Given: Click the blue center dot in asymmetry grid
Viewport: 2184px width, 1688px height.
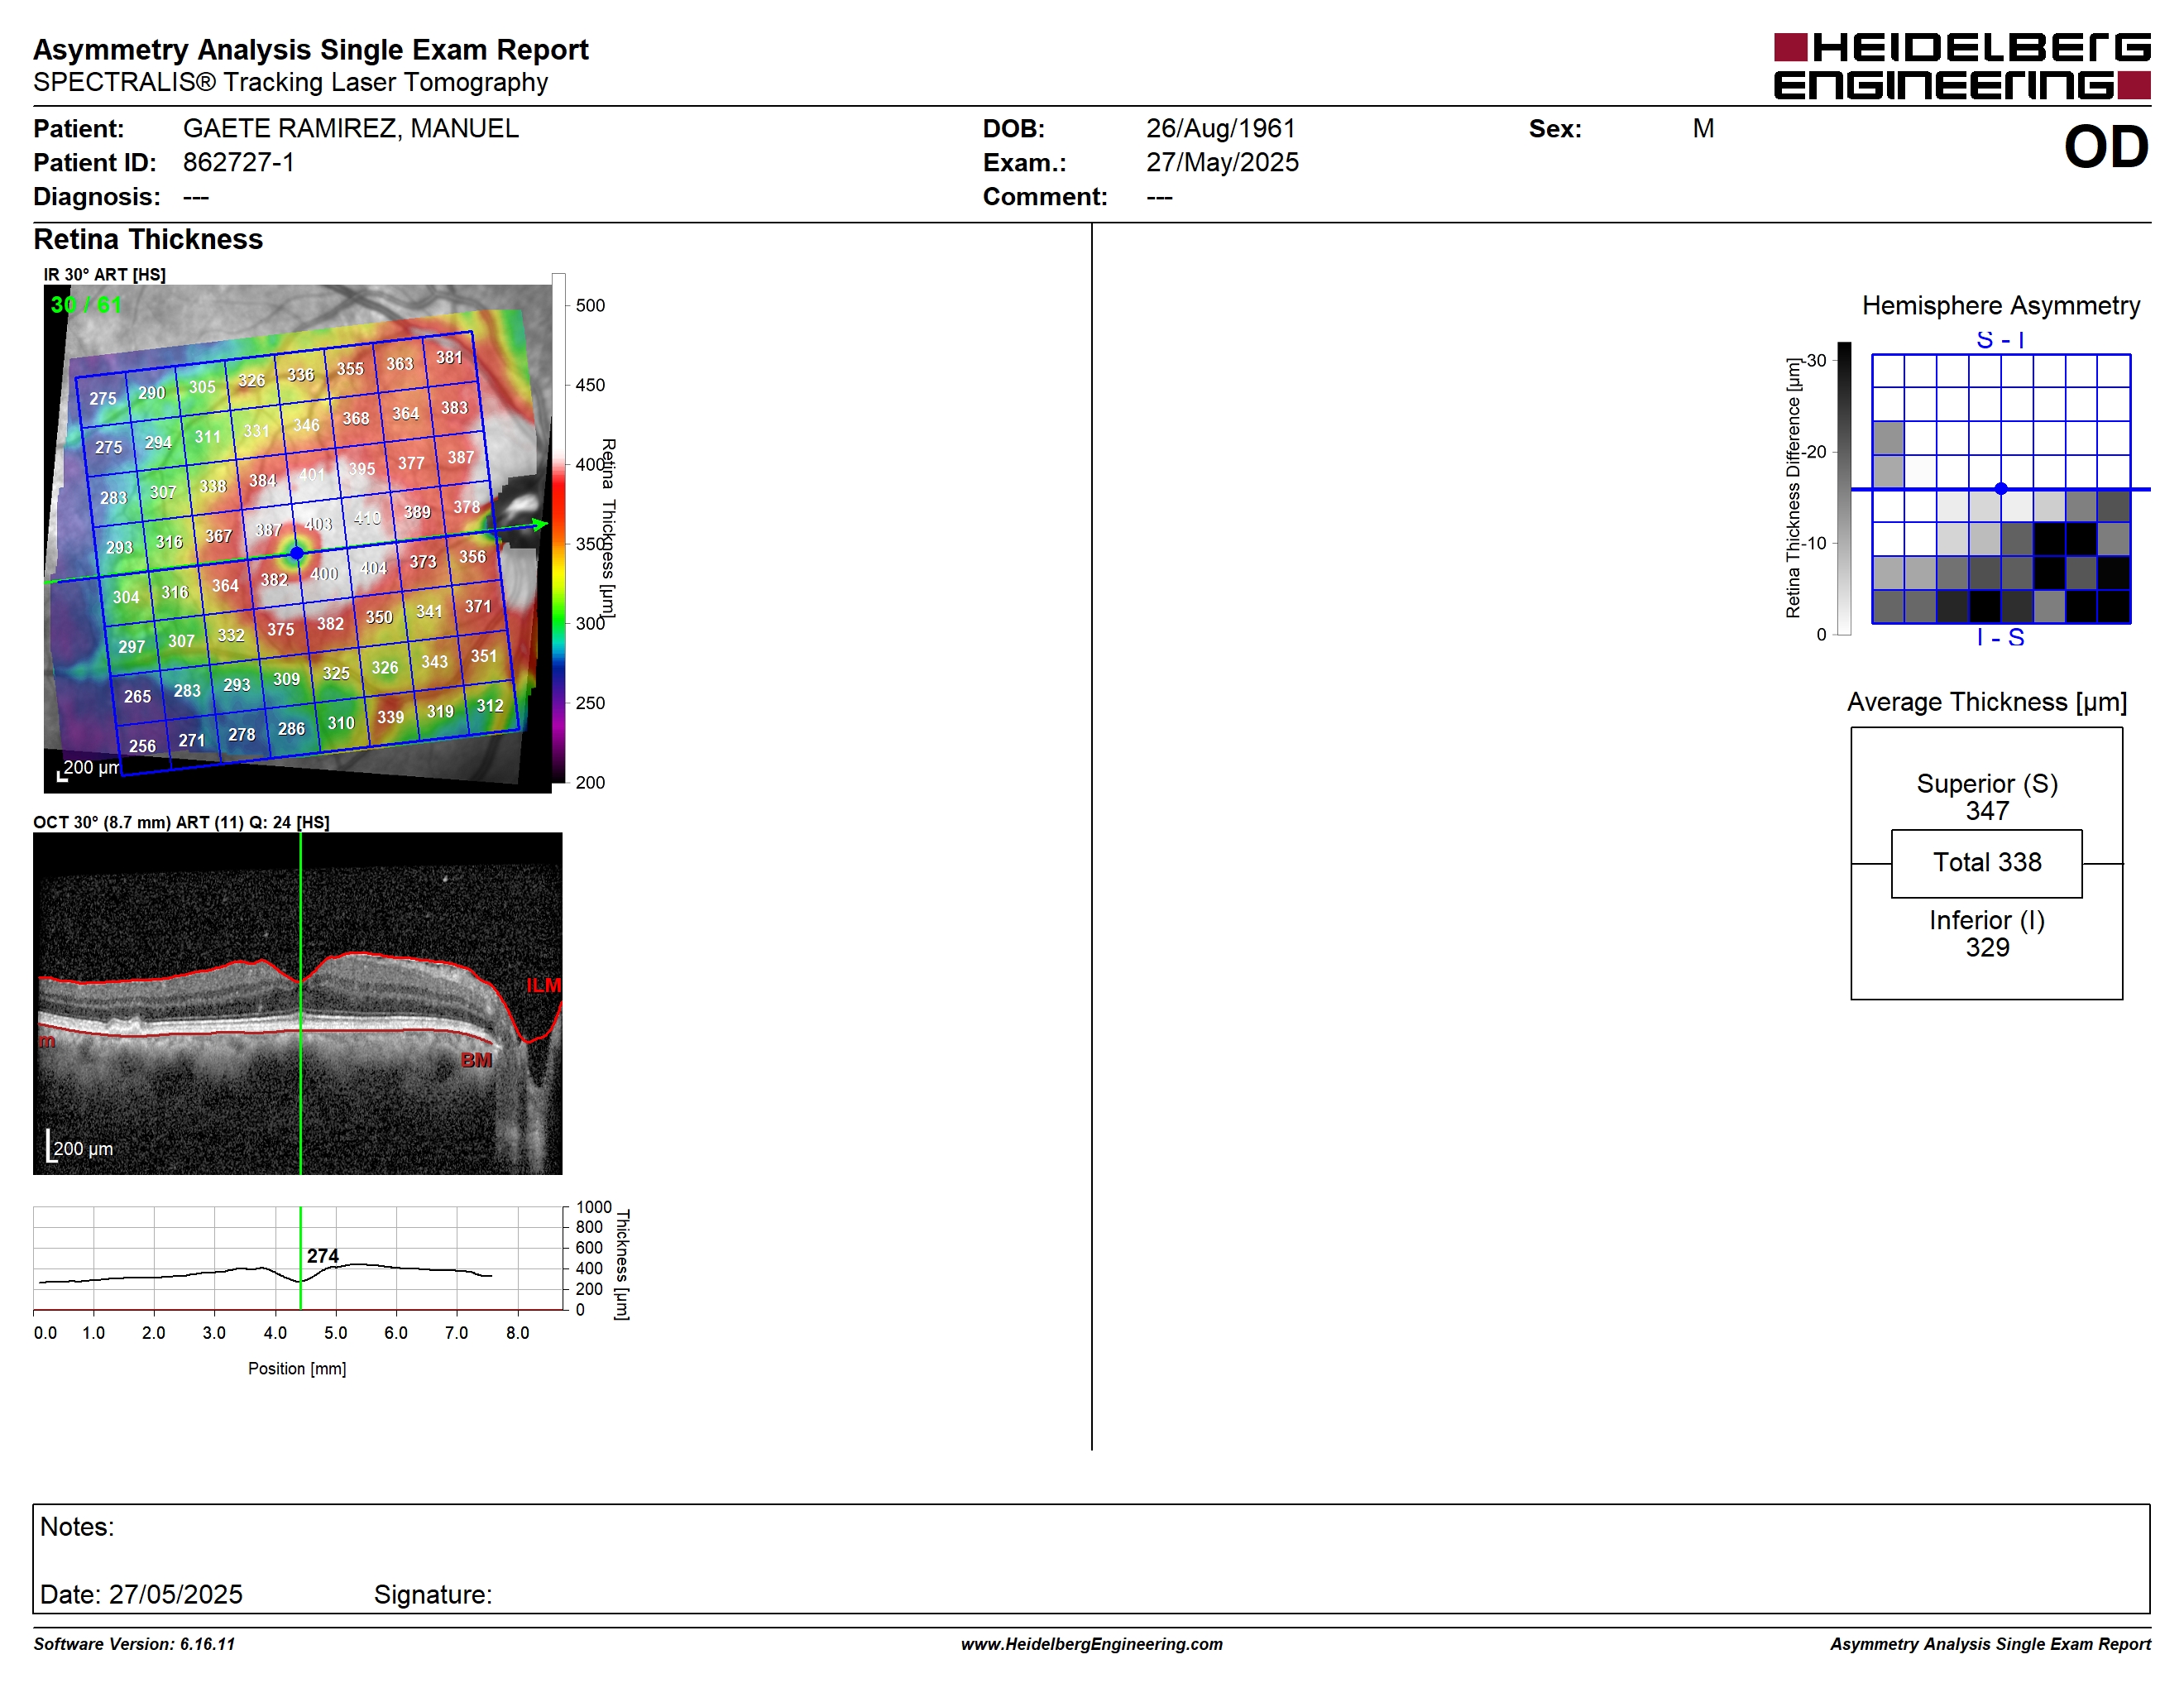Looking at the screenshot, I should (x=2001, y=489).
